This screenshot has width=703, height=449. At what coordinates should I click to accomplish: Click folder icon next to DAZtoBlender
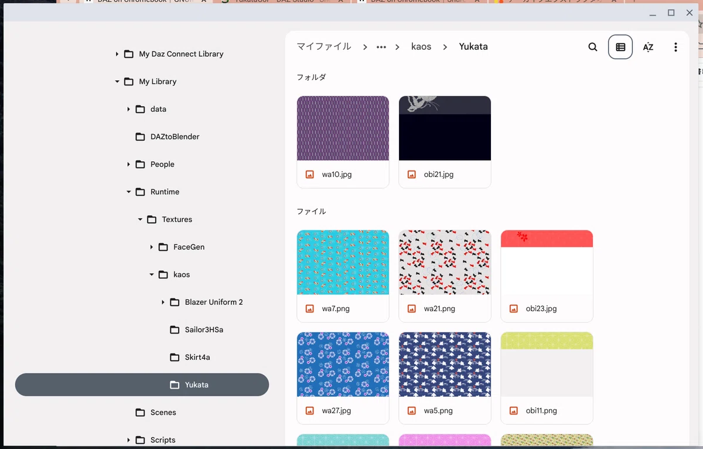pos(140,137)
